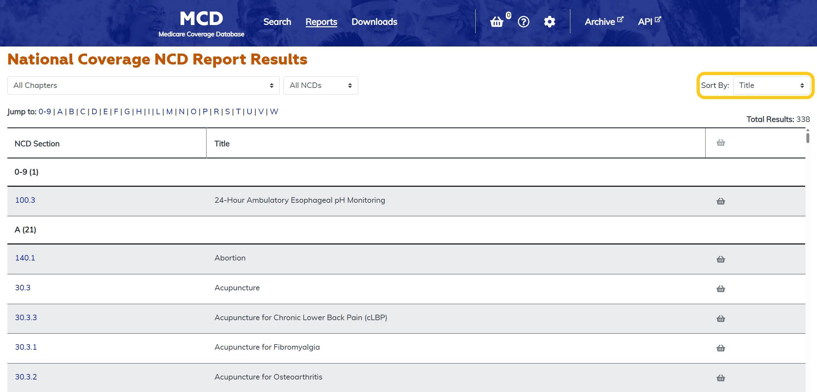The image size is (817, 392).
Task: Jump to letter M in list
Action: click(x=169, y=112)
